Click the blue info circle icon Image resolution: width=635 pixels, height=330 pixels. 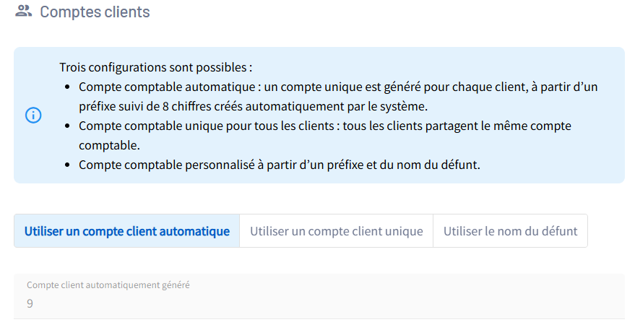click(33, 116)
